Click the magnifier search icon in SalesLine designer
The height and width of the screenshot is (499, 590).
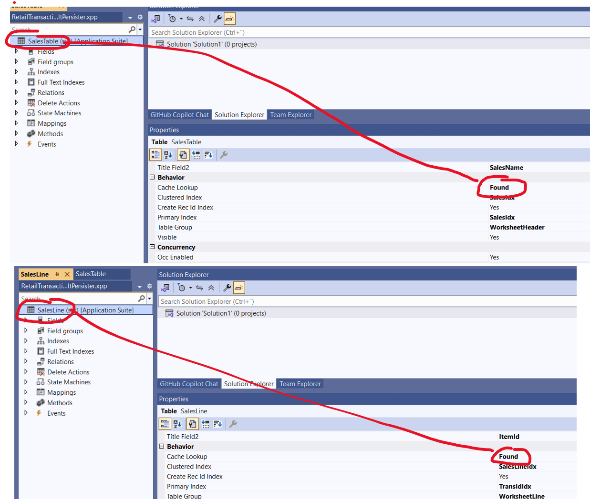[x=141, y=298]
